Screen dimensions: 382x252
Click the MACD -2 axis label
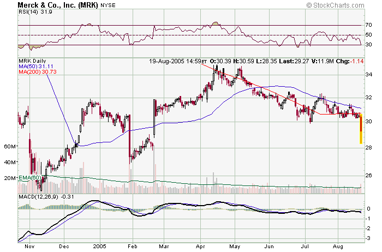(368, 229)
